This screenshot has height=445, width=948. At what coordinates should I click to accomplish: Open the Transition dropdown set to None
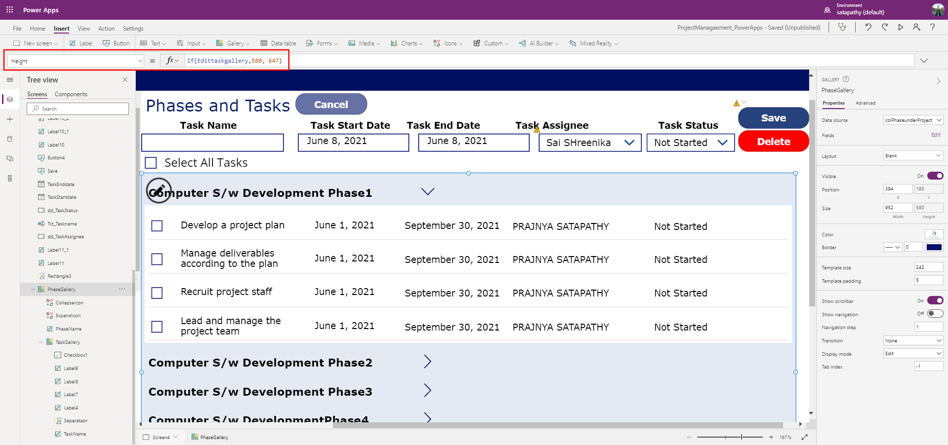[x=912, y=340]
